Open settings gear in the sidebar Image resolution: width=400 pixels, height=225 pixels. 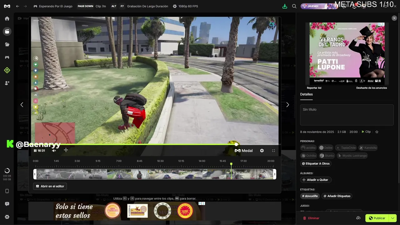coord(7,217)
